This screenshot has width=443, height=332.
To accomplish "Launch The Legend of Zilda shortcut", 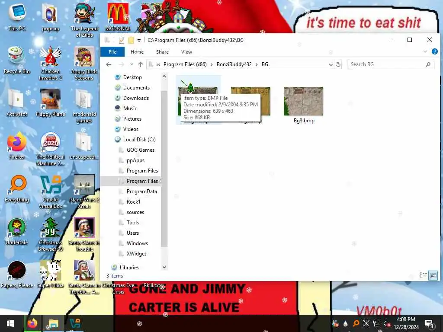I will [84, 20].
